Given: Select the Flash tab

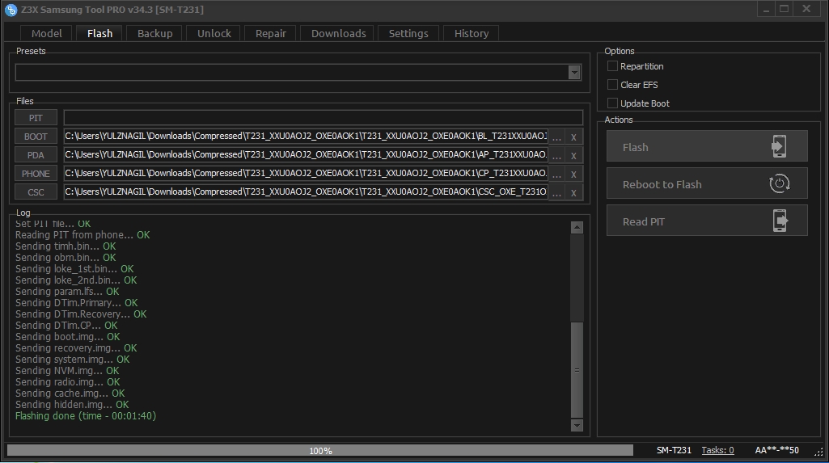Looking at the screenshot, I should tap(99, 33).
